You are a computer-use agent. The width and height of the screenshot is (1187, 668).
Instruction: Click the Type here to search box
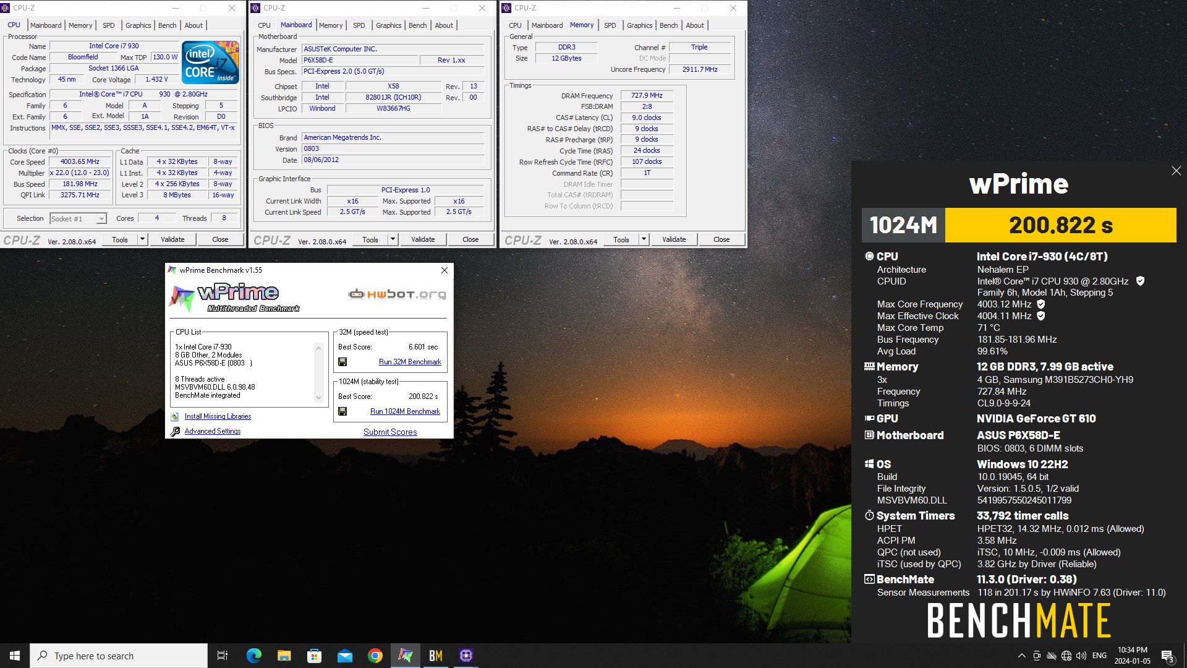(x=119, y=656)
